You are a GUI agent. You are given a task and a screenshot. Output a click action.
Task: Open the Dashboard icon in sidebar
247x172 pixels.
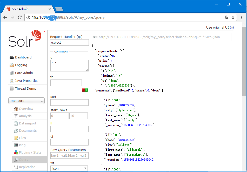[x=12, y=57]
